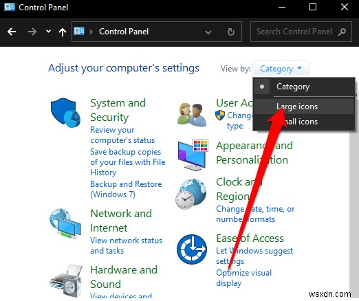This screenshot has height=301, width=359.
Task: Open Review your computer's status
Action: (x=122, y=135)
